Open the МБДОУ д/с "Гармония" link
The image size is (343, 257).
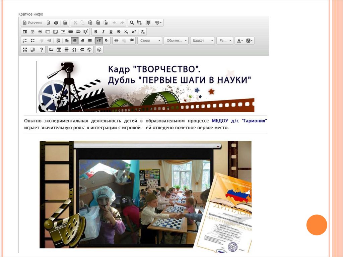coord(239,121)
